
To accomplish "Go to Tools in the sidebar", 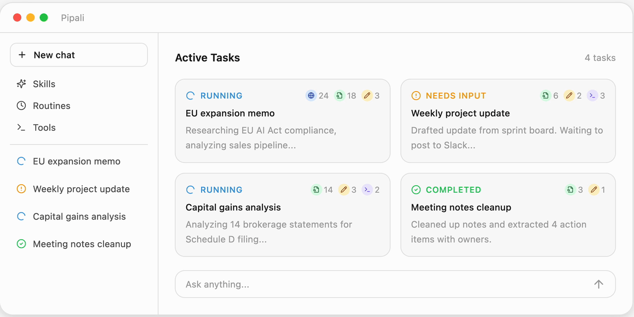I will point(44,127).
